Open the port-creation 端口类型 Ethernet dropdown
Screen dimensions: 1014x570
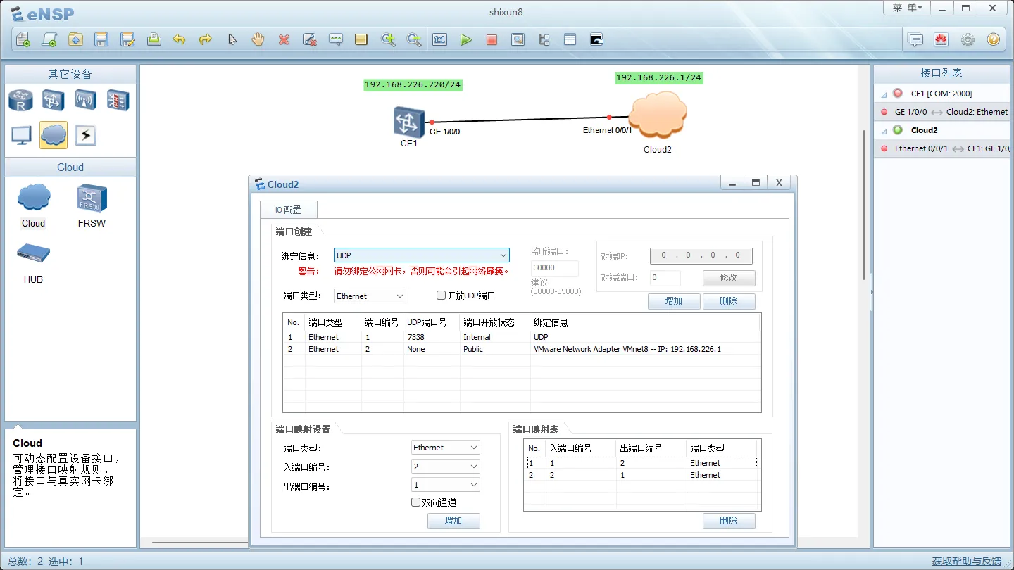pos(370,296)
